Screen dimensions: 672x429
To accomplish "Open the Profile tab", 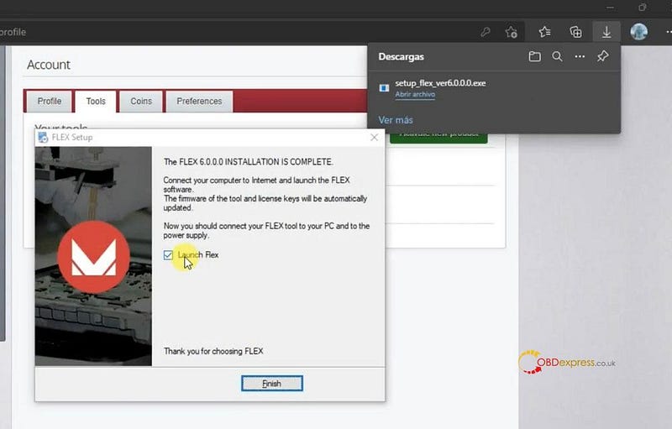I will coord(50,102).
